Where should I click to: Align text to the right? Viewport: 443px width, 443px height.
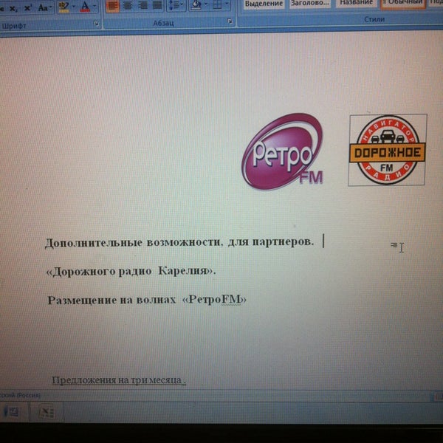click(142, 6)
